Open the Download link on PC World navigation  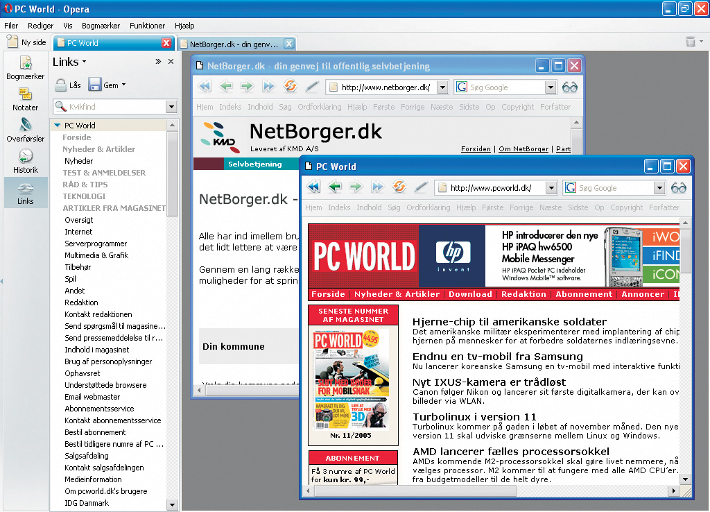(x=470, y=294)
